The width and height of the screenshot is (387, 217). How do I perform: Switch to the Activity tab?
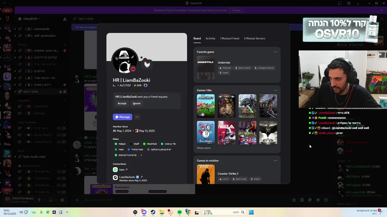[210, 38]
